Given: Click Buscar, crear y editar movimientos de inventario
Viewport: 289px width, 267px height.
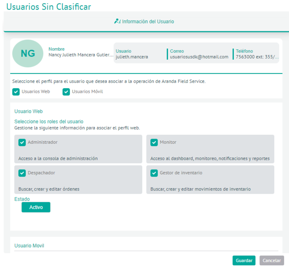Looking at the screenshot, I should tap(200, 189).
